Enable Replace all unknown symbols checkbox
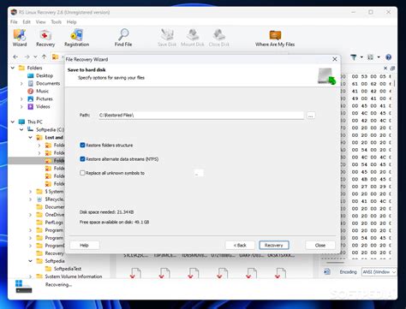406x309 pixels. coord(82,173)
